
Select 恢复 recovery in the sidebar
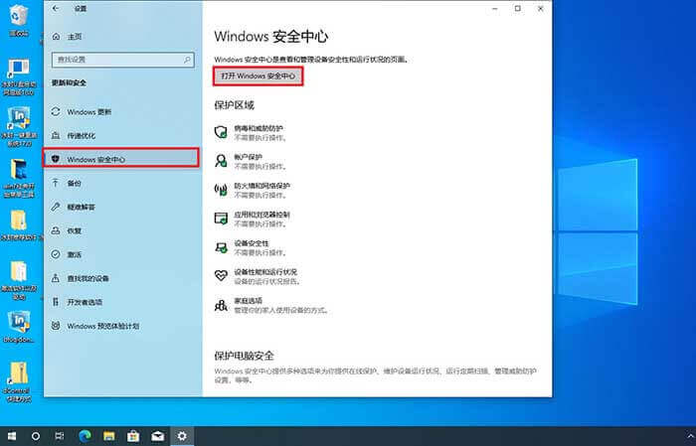pyautogui.click(x=75, y=230)
